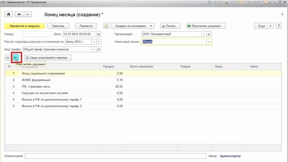Expand the Организация dropdown arrow
This screenshot has width=288, height=162.
(x=204, y=34)
